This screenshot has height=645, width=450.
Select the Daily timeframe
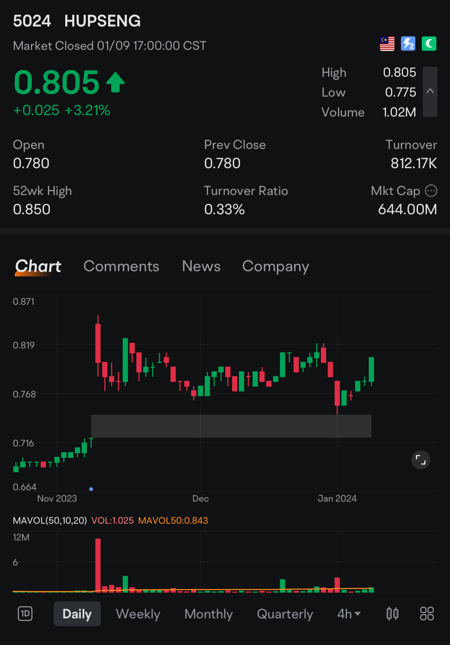(x=77, y=614)
